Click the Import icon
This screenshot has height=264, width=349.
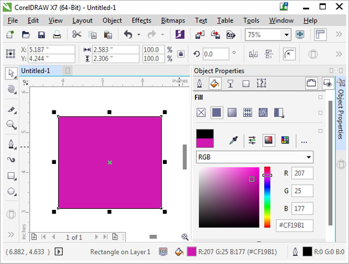[x=200, y=35]
